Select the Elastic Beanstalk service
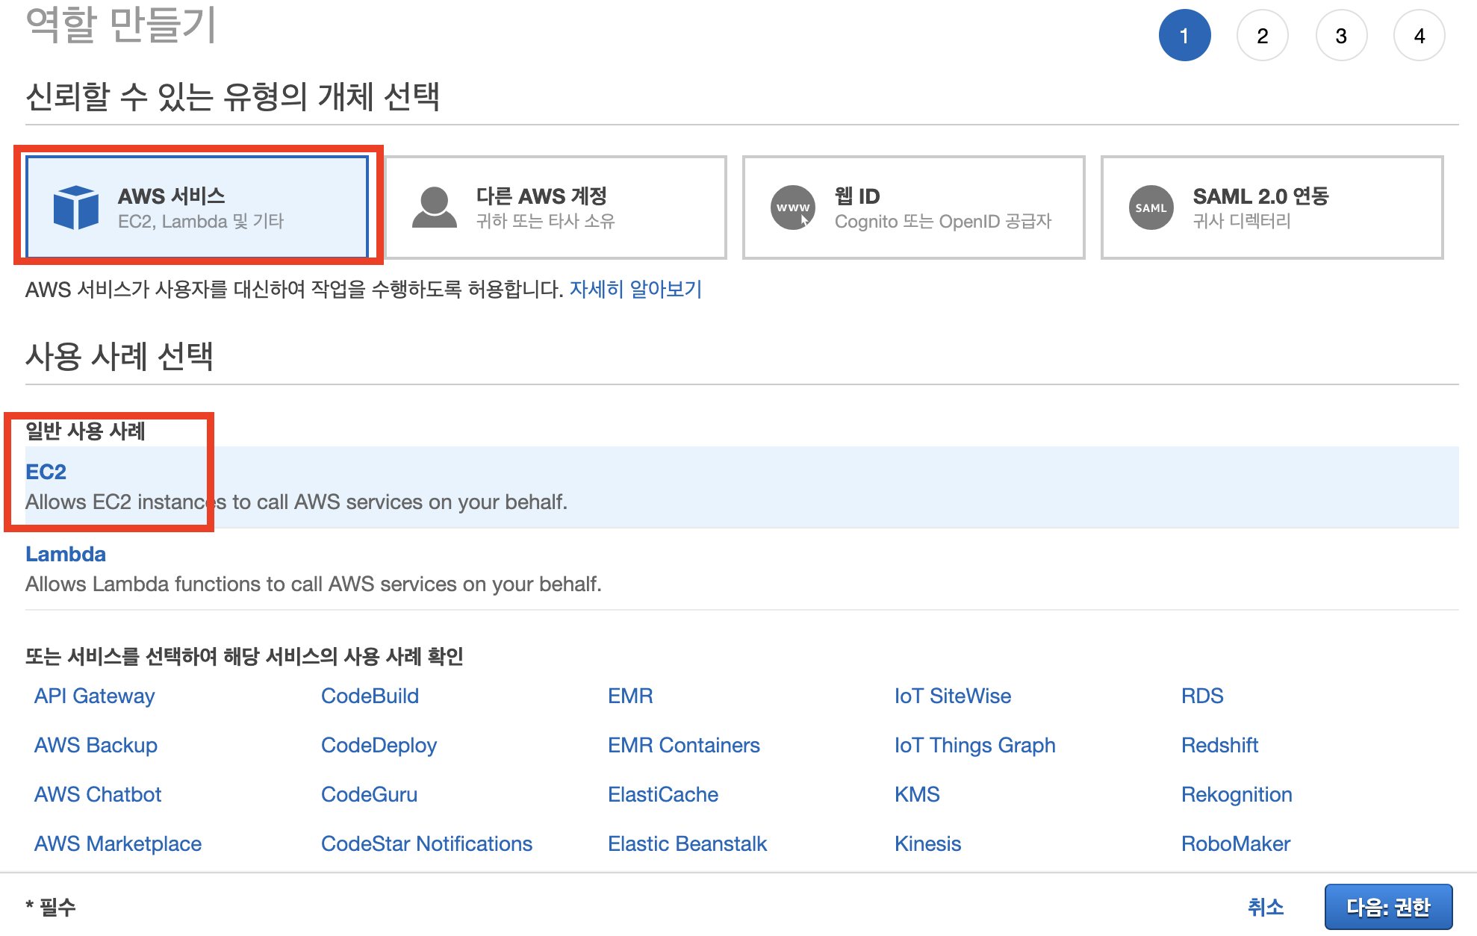 [687, 843]
